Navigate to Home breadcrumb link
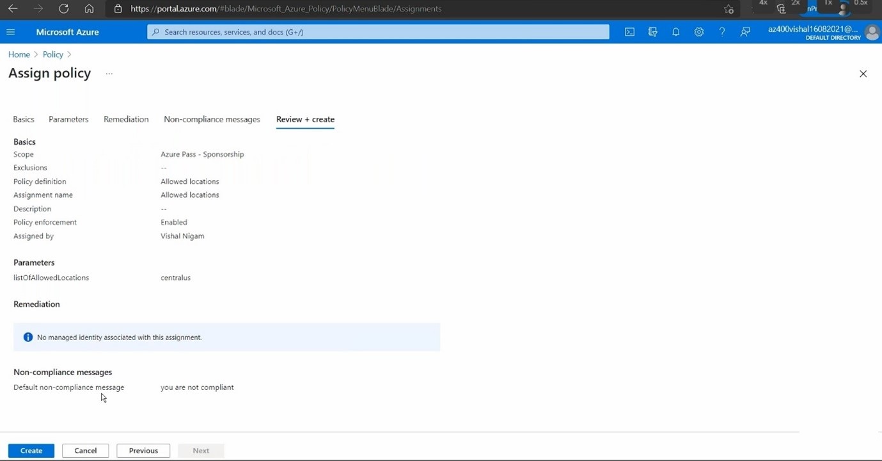The height and width of the screenshot is (461, 882). [x=19, y=54]
